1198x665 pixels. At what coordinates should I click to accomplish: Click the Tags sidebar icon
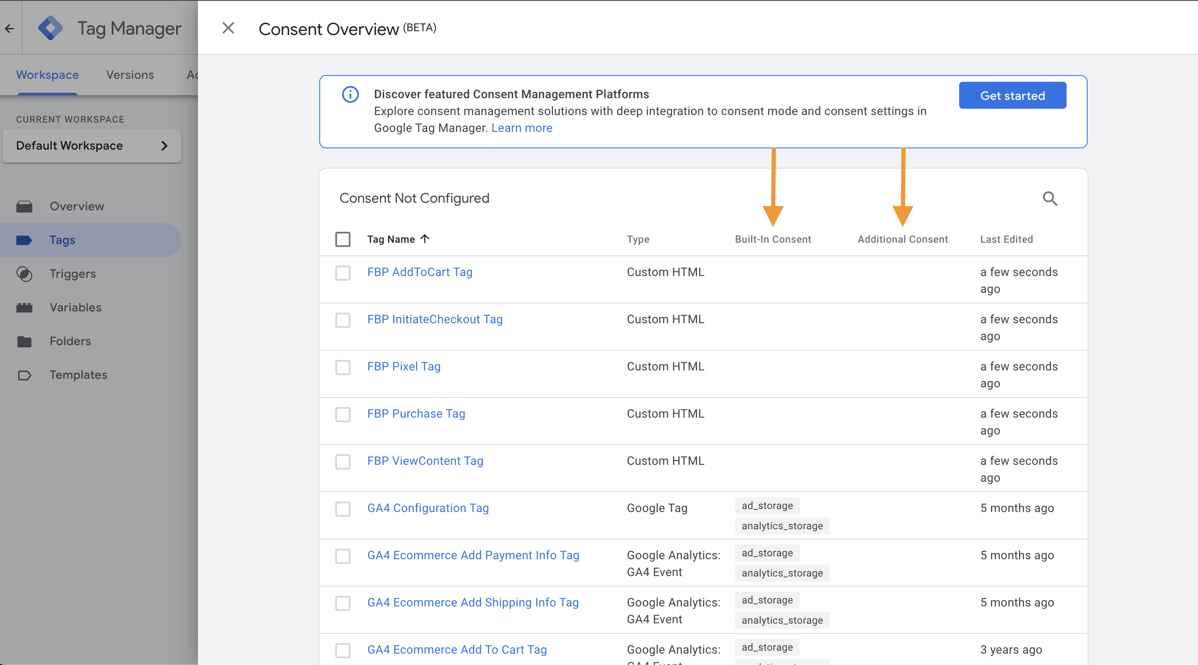(x=24, y=240)
